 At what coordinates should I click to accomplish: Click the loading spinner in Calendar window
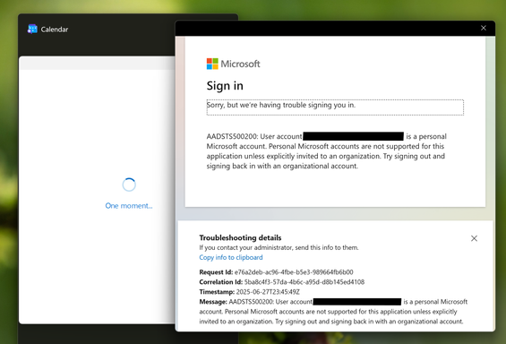pos(129,185)
